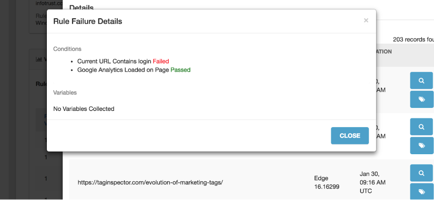Click the green Passed status text
This screenshot has width=434, height=200.
[180, 70]
